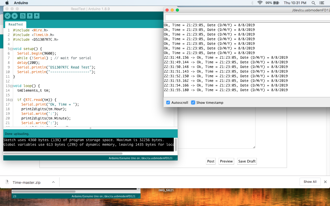330x206 pixels.
Task: Click the Post button
Action: [x=211, y=161]
